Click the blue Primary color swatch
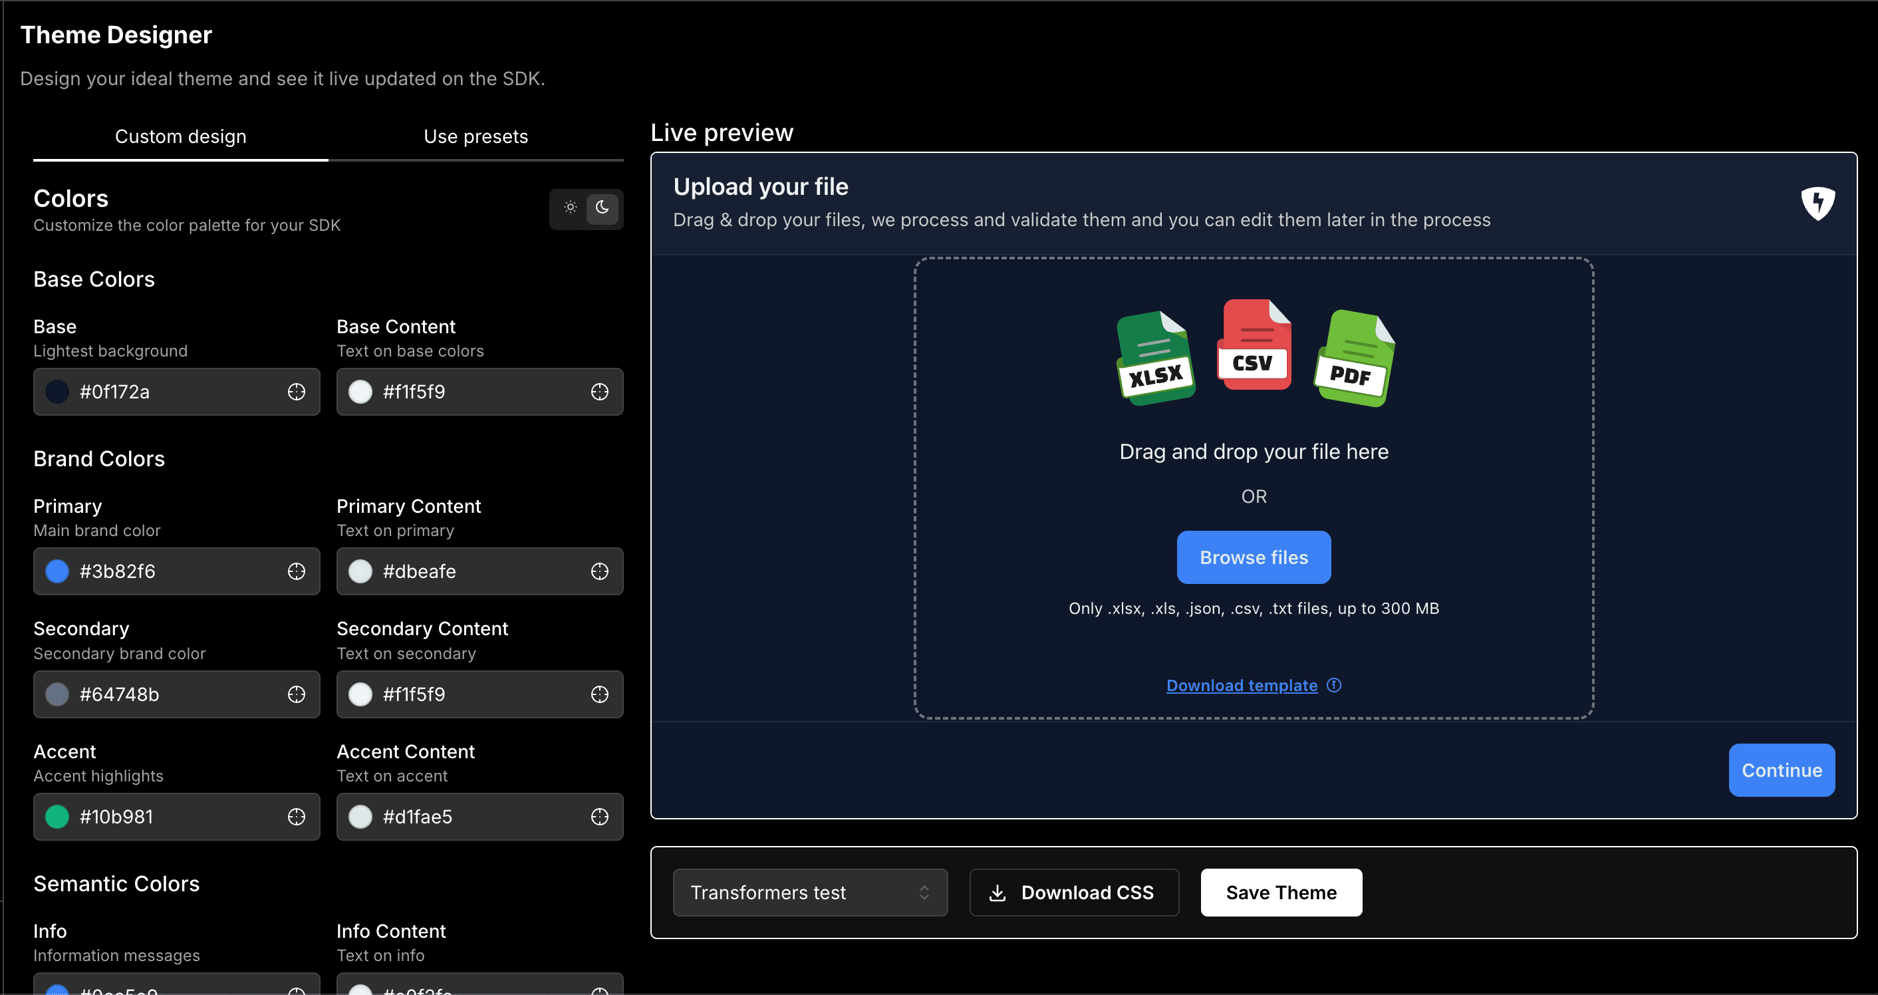This screenshot has height=995, width=1878. [x=56, y=571]
